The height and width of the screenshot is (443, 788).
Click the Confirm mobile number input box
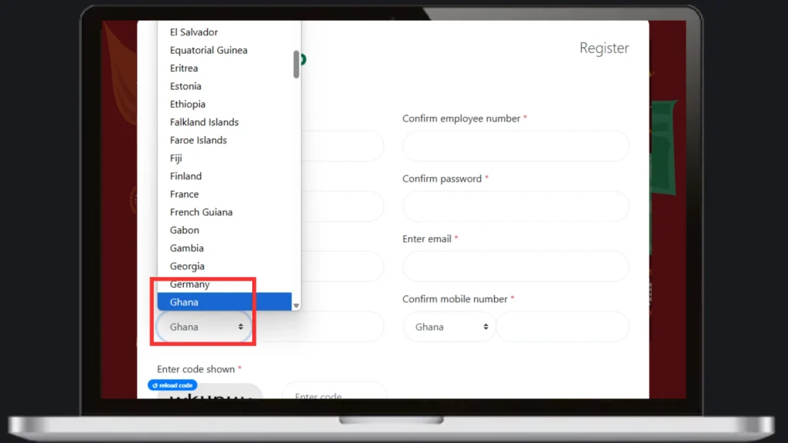click(562, 327)
